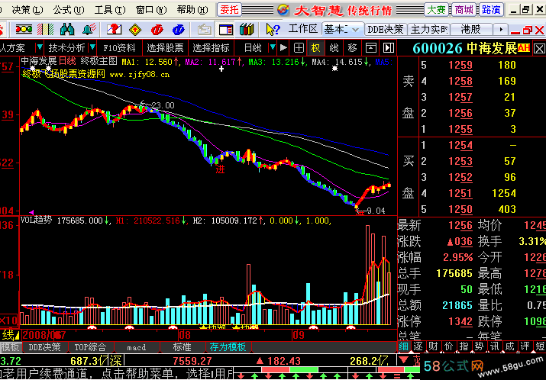Click the F10资料 button
546x380 pixels.
(119, 47)
